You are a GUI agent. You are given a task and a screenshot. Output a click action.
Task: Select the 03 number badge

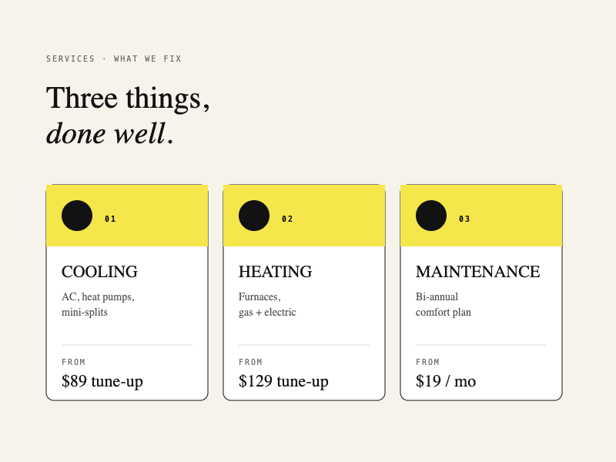(x=464, y=219)
